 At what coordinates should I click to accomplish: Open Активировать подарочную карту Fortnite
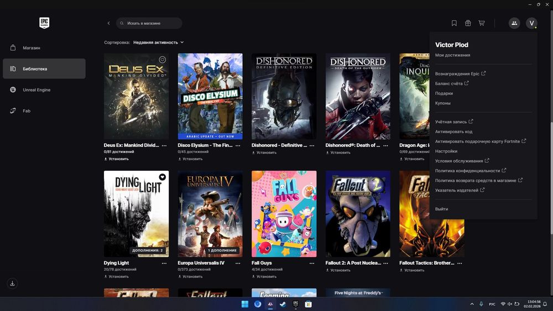pyautogui.click(x=481, y=141)
